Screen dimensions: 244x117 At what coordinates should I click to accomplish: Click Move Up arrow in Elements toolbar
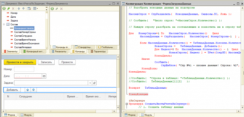pyautogui.click(x=19, y=9)
